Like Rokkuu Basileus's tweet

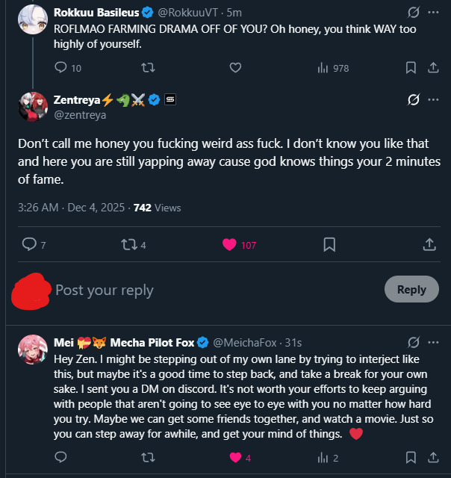click(x=235, y=68)
